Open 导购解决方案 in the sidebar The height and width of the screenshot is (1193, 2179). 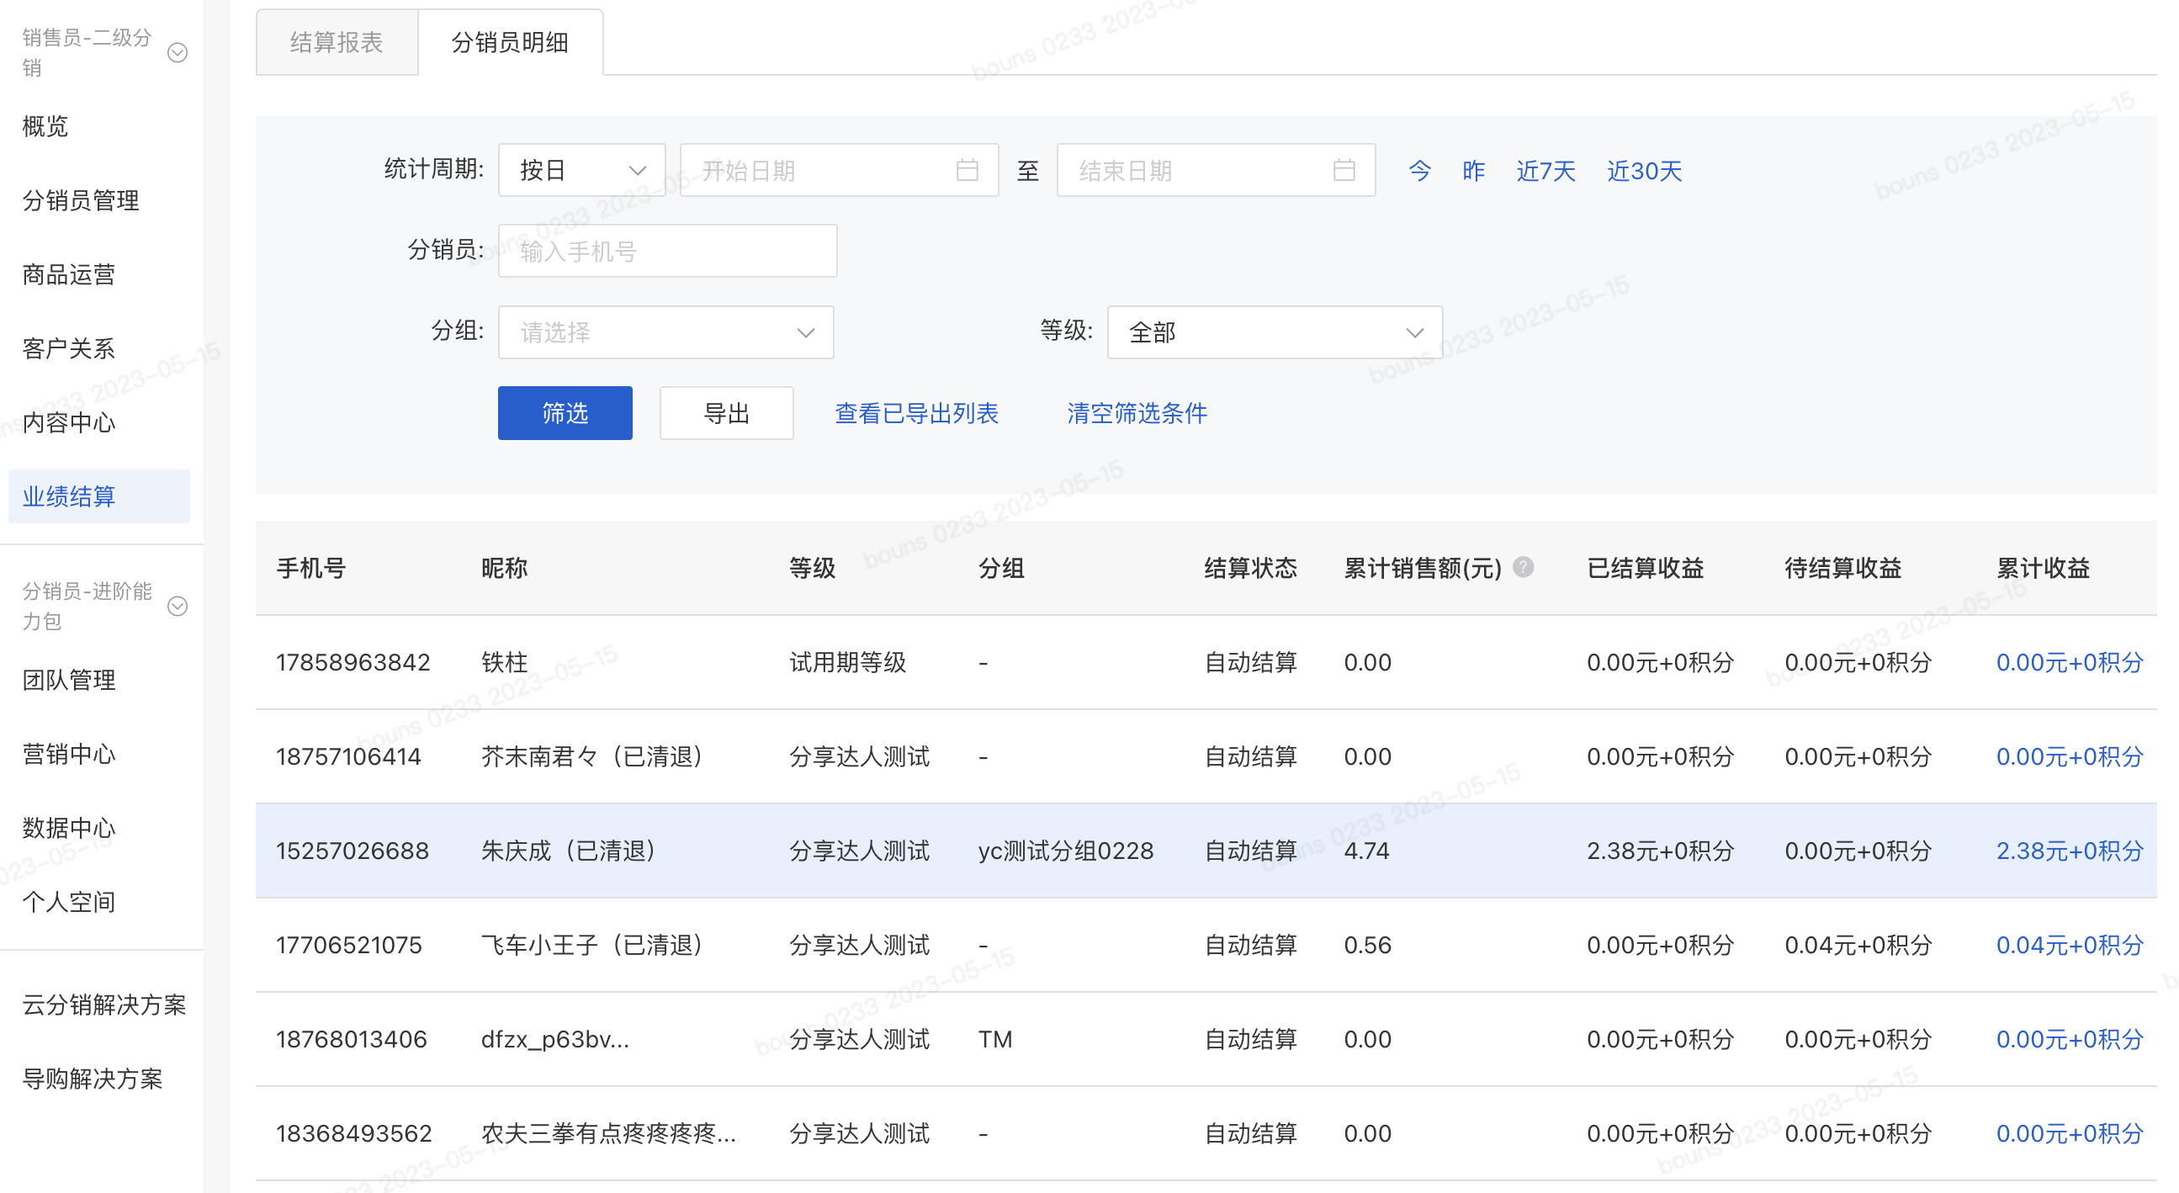pyautogui.click(x=93, y=1078)
